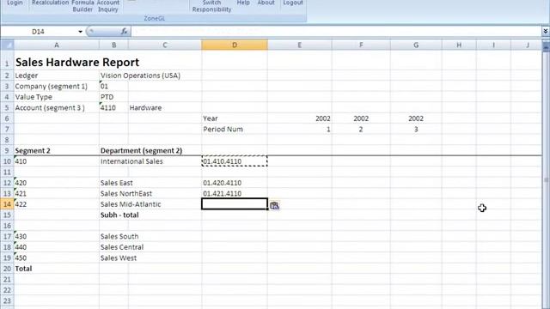Click into the formula bar

(x=336, y=32)
